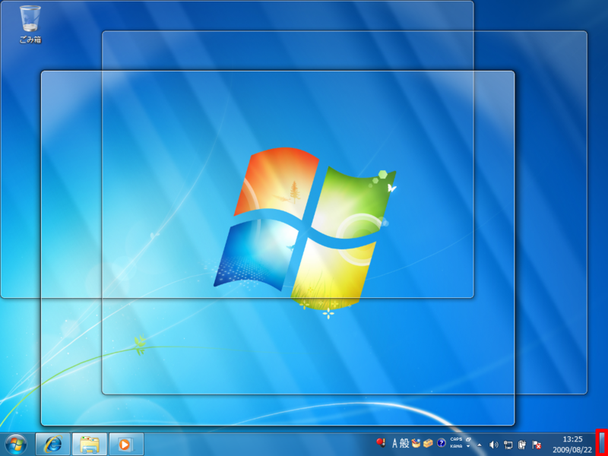Open the Windows Start menu orb
This screenshot has height=456, width=608.
click(x=16, y=445)
